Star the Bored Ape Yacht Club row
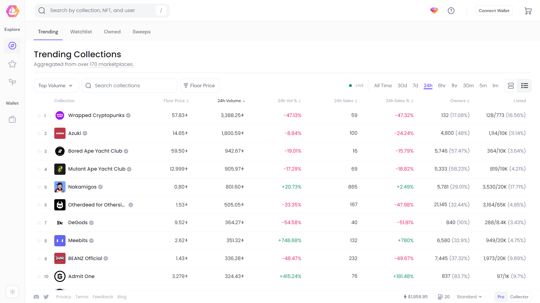The image size is (540, 303). 39,151
